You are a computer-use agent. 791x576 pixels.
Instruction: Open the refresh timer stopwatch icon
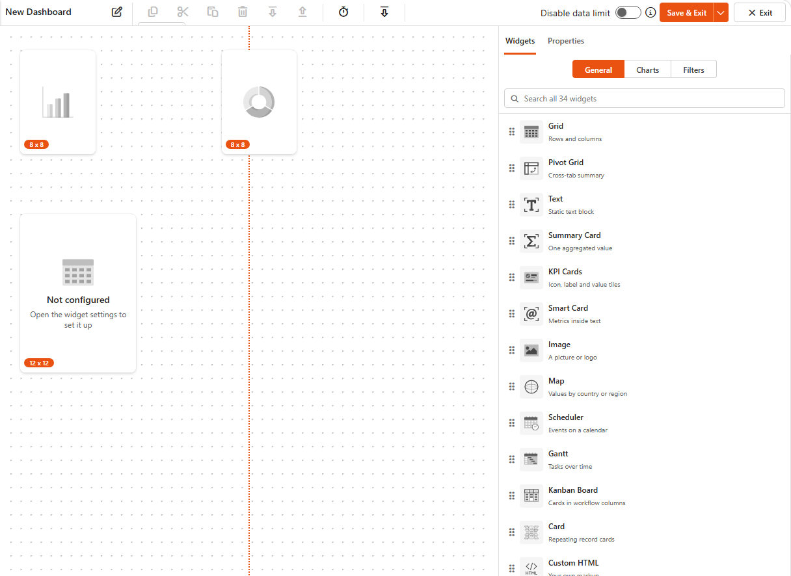[343, 12]
